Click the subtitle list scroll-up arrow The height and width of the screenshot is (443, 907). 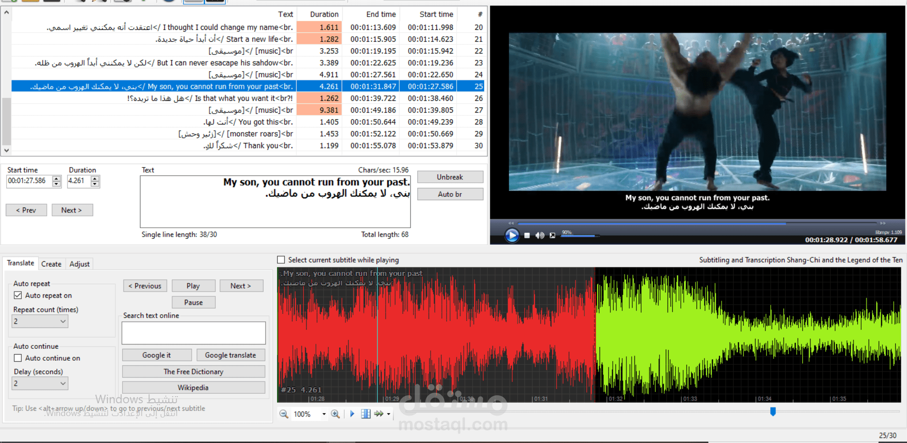click(7, 12)
